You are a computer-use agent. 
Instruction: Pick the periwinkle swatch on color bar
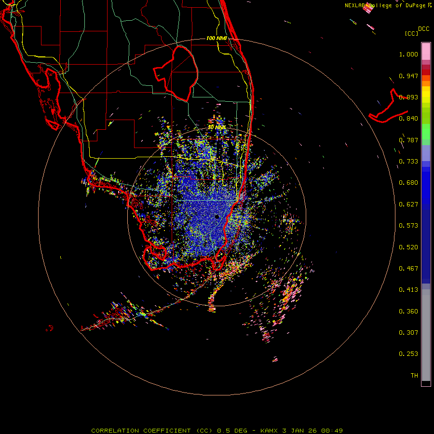(426, 153)
